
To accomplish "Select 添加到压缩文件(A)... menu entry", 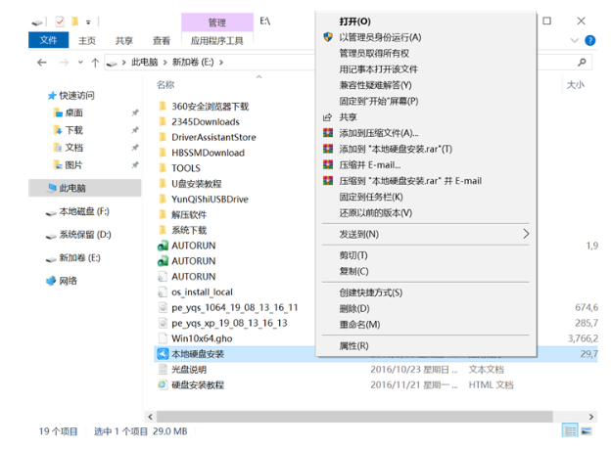I will click(x=378, y=133).
